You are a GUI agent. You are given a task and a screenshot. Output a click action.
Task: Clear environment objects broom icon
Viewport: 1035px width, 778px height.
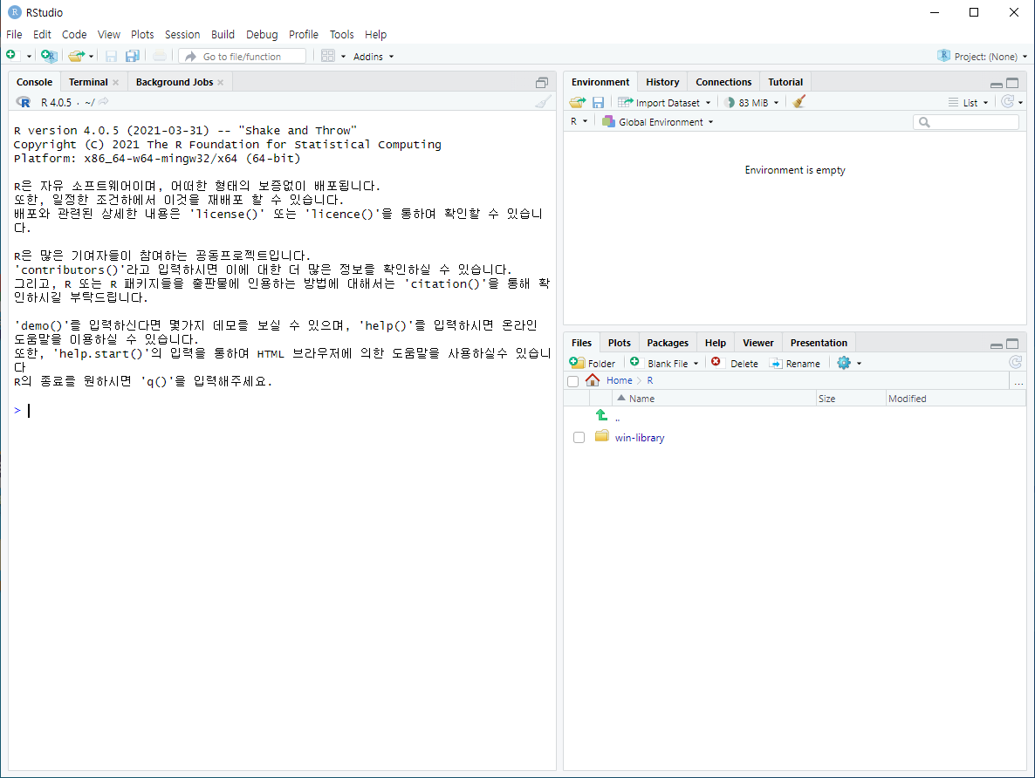tap(799, 102)
